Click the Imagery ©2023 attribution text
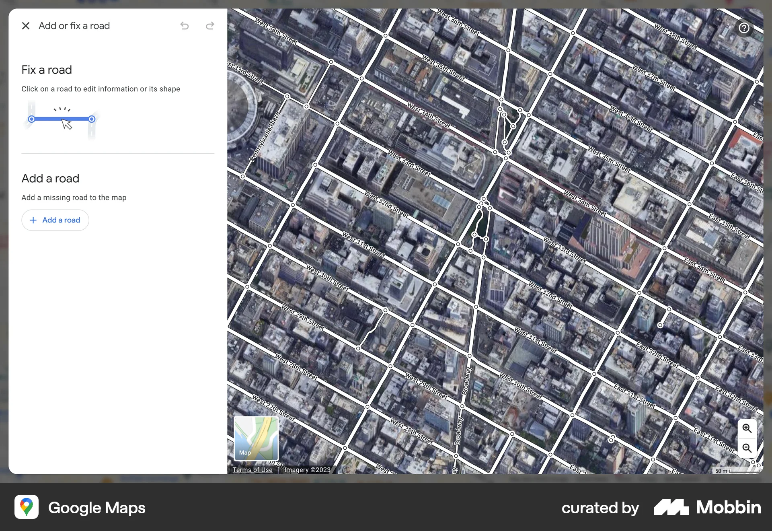Screen dimensions: 772x531 (307, 469)
